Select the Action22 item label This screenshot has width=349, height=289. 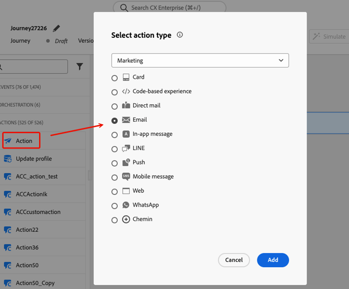click(27, 230)
